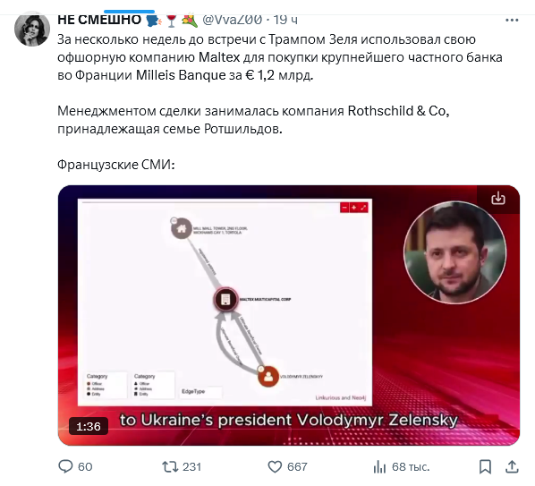
Task: Open the НЕ СМЕШНО display name
Action: 99,20
